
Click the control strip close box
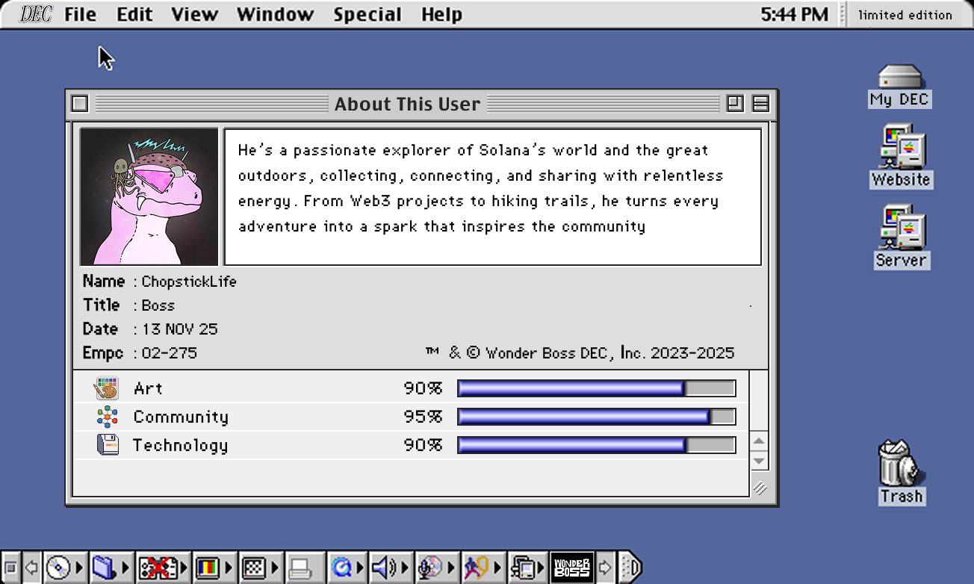point(11,568)
